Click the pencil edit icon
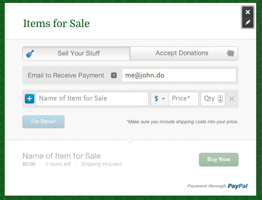 (x=248, y=23)
